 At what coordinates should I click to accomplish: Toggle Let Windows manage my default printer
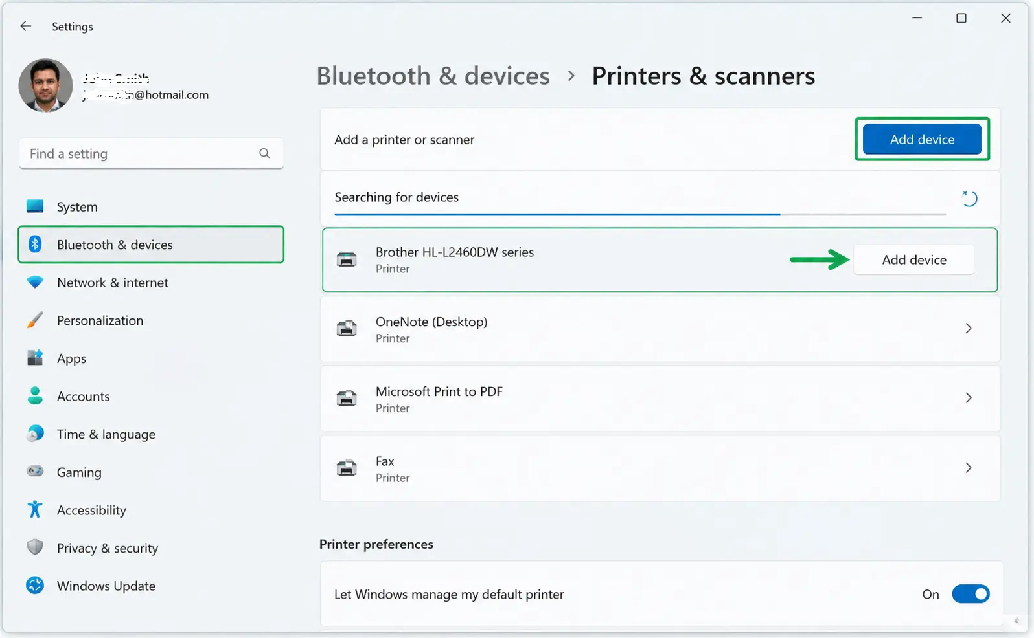click(971, 594)
